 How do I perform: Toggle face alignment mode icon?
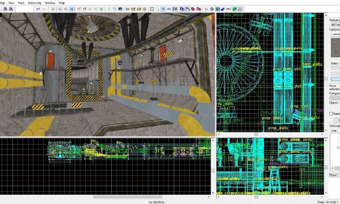(175, 9)
